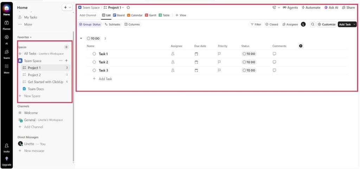Set due date for Task 2
This screenshot has width=360, height=170.
(x=196, y=62)
